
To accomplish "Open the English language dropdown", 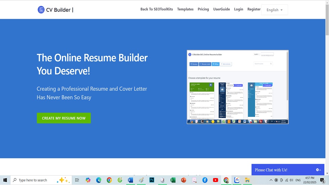I will pyautogui.click(x=274, y=10).
